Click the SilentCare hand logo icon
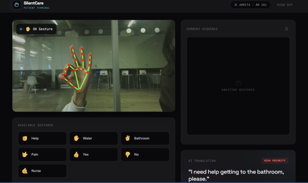308x183 pixels. point(16,5)
